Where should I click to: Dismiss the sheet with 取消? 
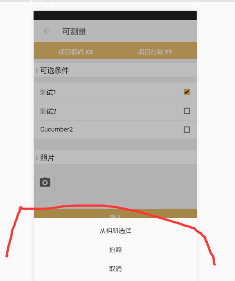coord(115,269)
